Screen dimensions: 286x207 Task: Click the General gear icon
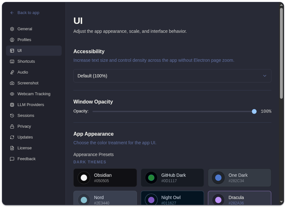[12, 29]
